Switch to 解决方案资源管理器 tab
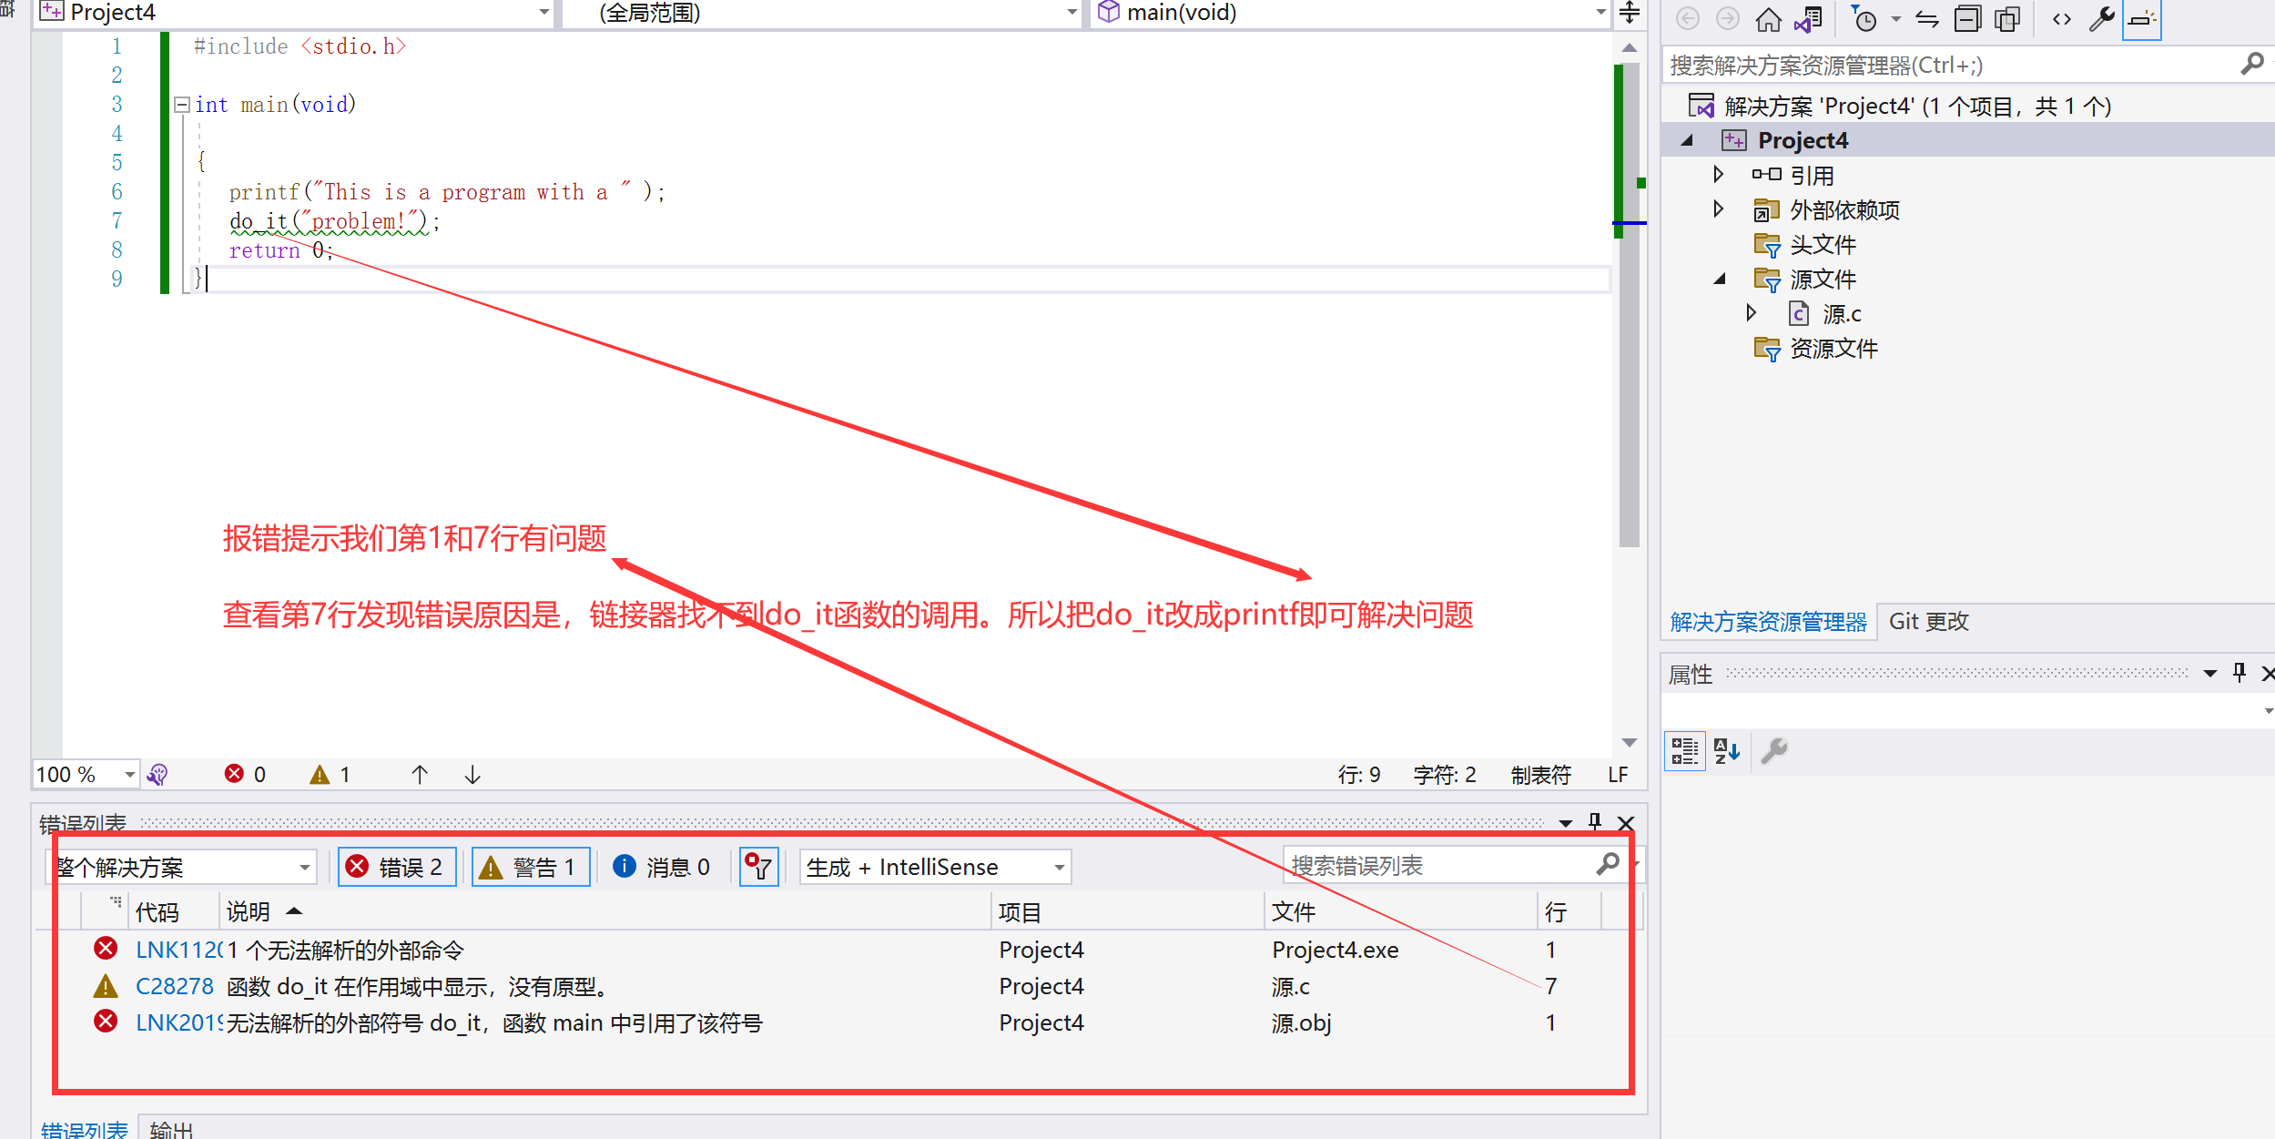 [1768, 622]
